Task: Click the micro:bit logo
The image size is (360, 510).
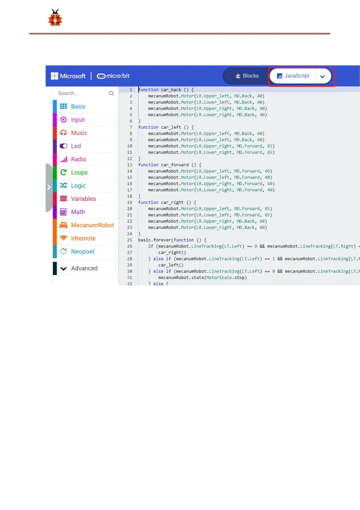Action: point(113,76)
